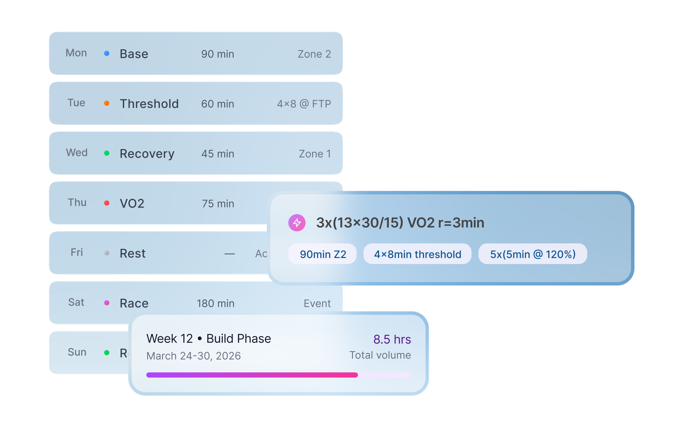Click the lightning bolt icon on the VO2 popup

297,223
